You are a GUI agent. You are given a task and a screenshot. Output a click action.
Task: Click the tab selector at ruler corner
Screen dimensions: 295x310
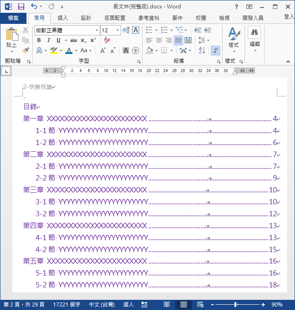(x=7, y=71)
